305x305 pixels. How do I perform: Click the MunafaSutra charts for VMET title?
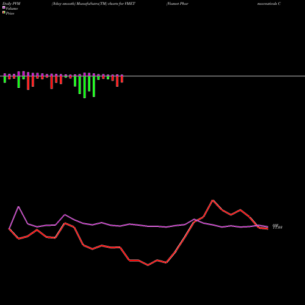[93, 4]
